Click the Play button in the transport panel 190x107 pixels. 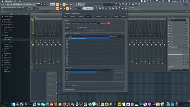coord(42,4)
